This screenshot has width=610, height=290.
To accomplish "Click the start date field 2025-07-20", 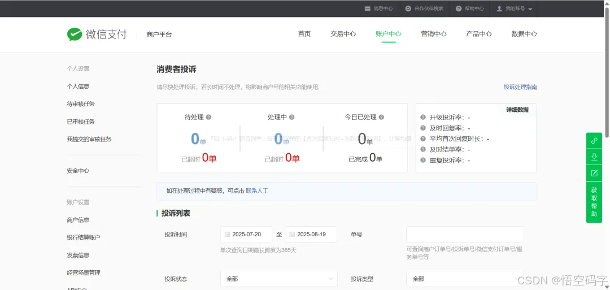I will [x=246, y=235].
